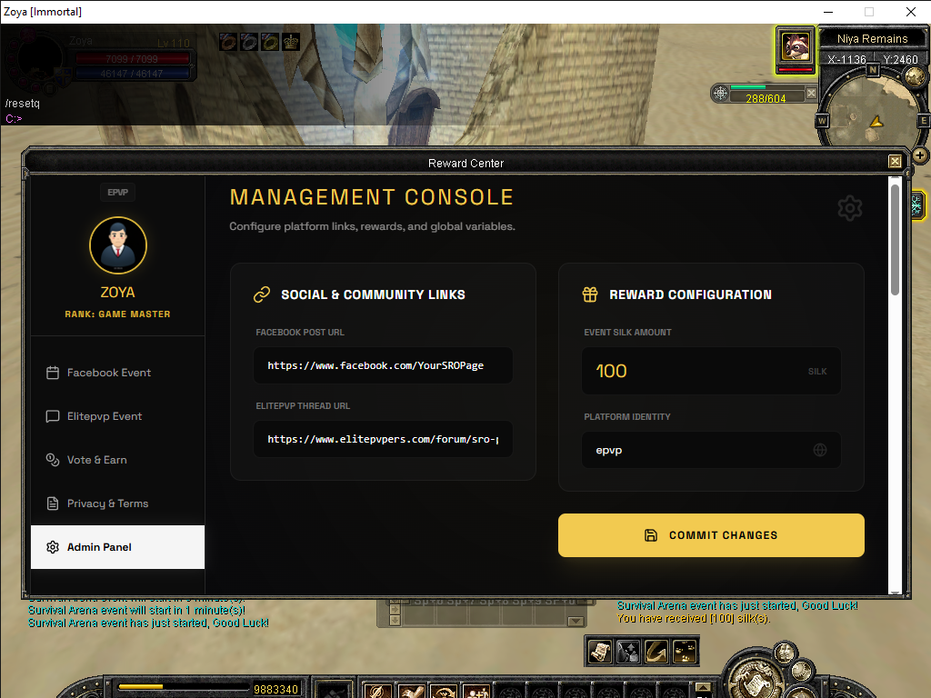Click the minimap plus zoom button
The image size is (931, 698).
coord(920,155)
